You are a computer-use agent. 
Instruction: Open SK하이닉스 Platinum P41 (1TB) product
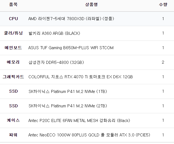click(68, 91)
